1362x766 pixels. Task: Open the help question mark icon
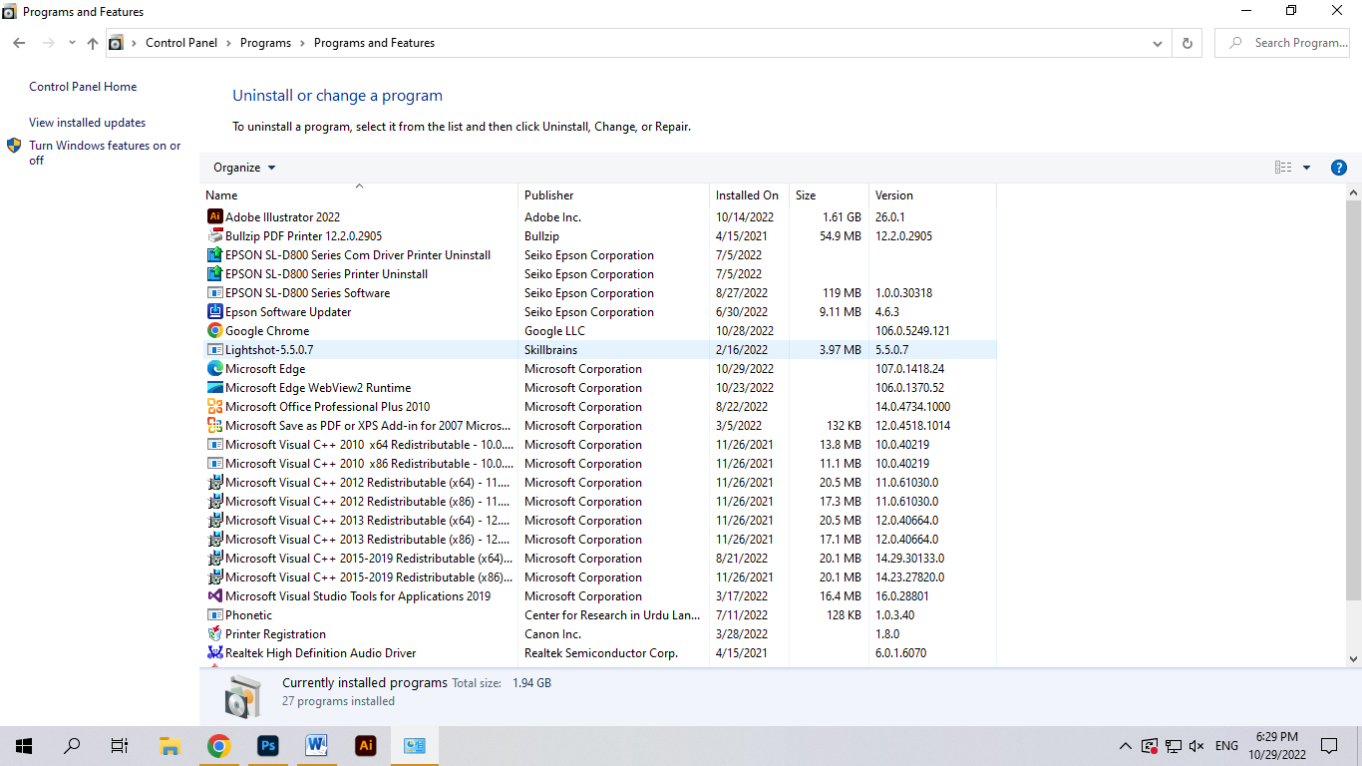[1339, 168]
